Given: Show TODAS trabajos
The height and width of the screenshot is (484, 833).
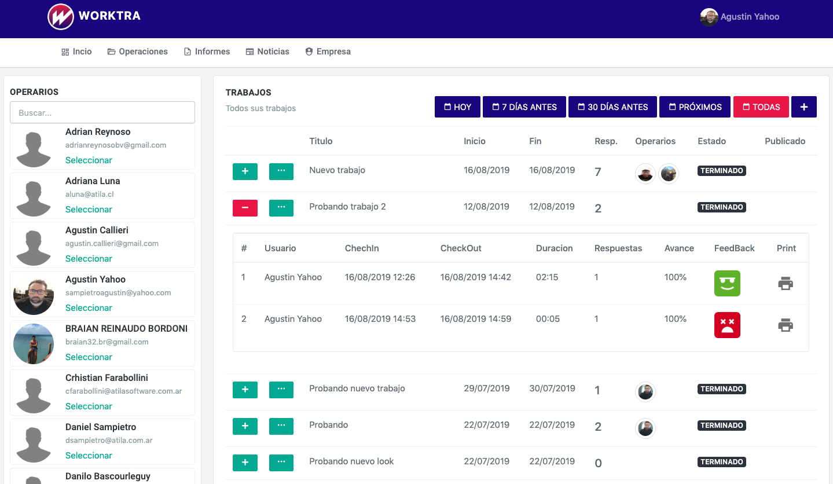Looking at the screenshot, I should point(761,107).
